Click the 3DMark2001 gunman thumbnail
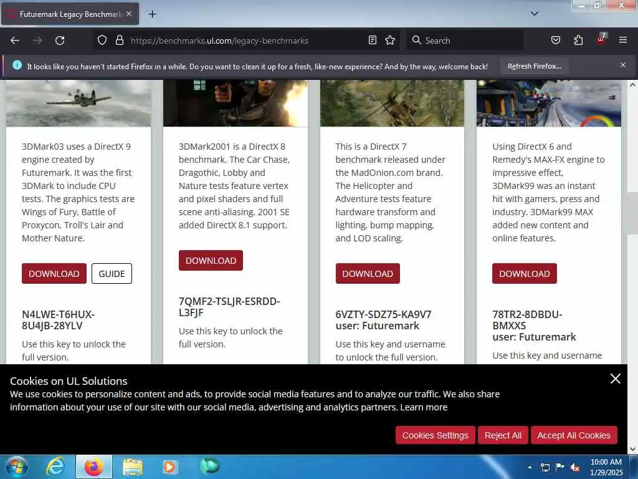 coord(235,103)
